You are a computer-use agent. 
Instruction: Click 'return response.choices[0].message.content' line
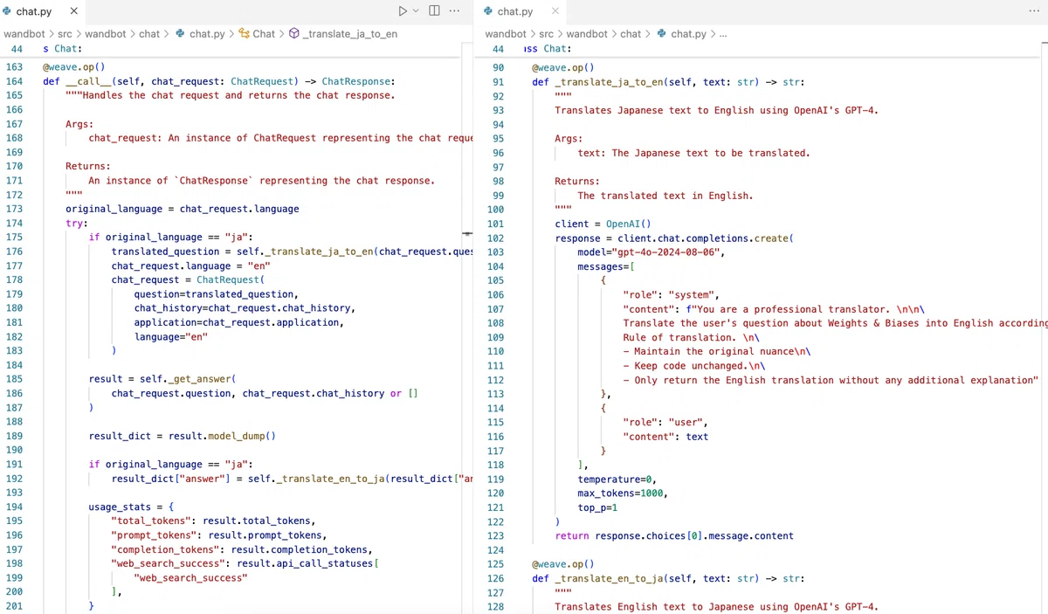(674, 535)
